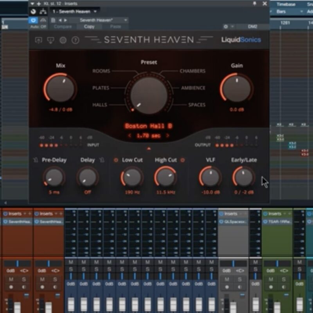The image size is (313, 313).
Task: Click the volume fader on green TSAR-1 channel
Action: [277, 307]
